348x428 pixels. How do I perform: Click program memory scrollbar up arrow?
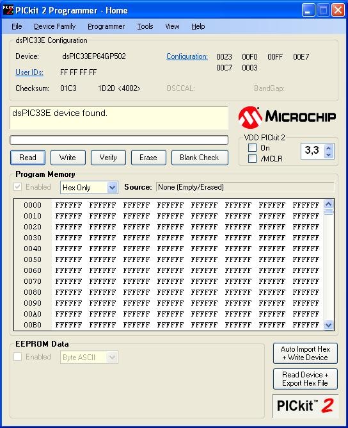coord(328,204)
